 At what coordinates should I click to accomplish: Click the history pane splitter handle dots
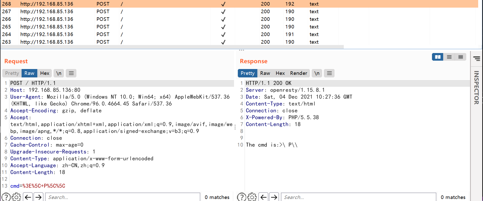coord(241,50)
